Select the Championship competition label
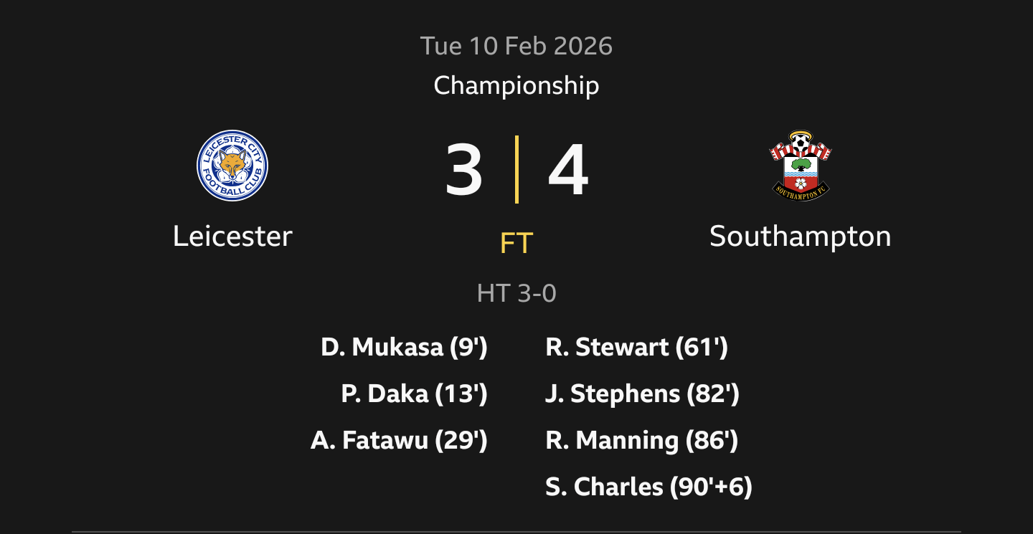This screenshot has width=1033, height=534. click(x=516, y=85)
